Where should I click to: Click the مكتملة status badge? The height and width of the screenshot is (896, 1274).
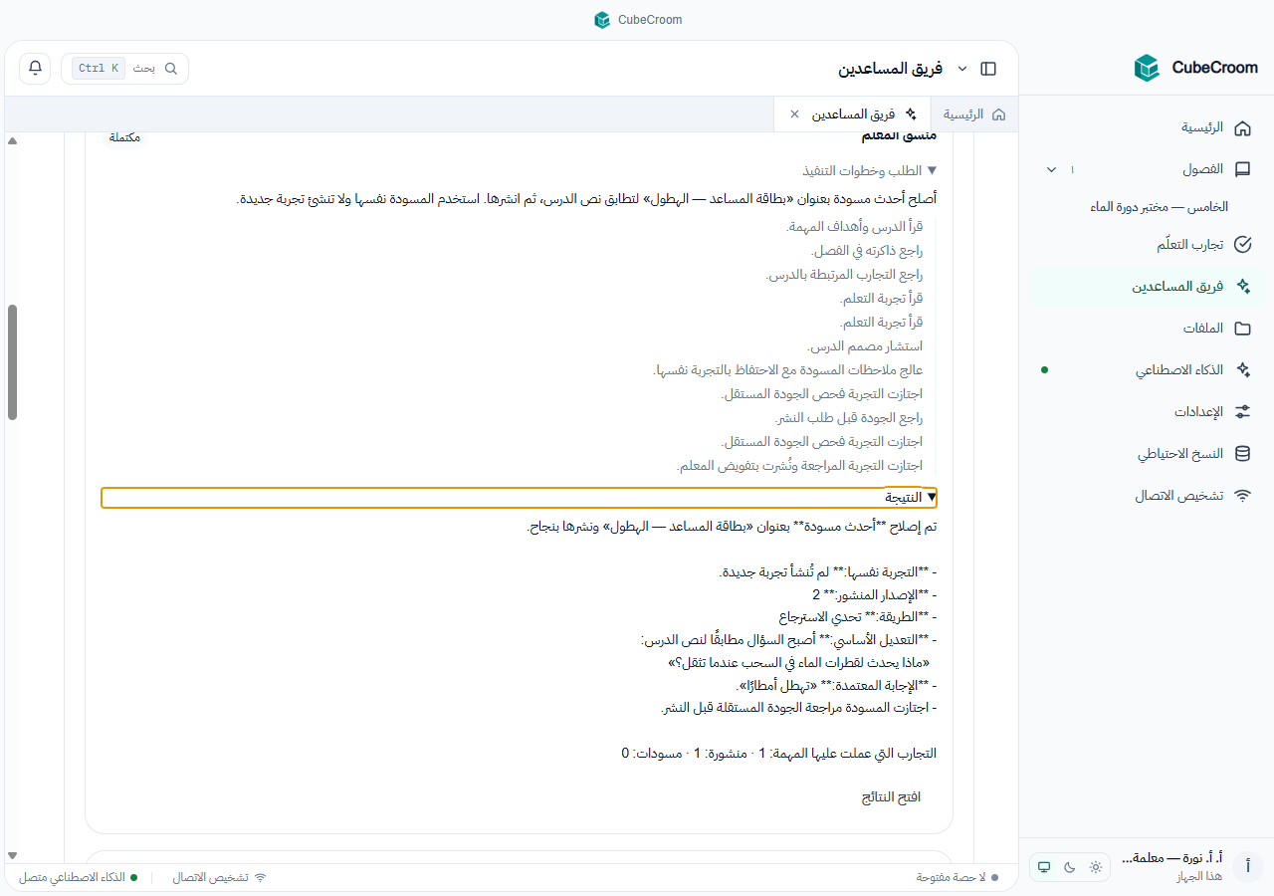coord(124,137)
